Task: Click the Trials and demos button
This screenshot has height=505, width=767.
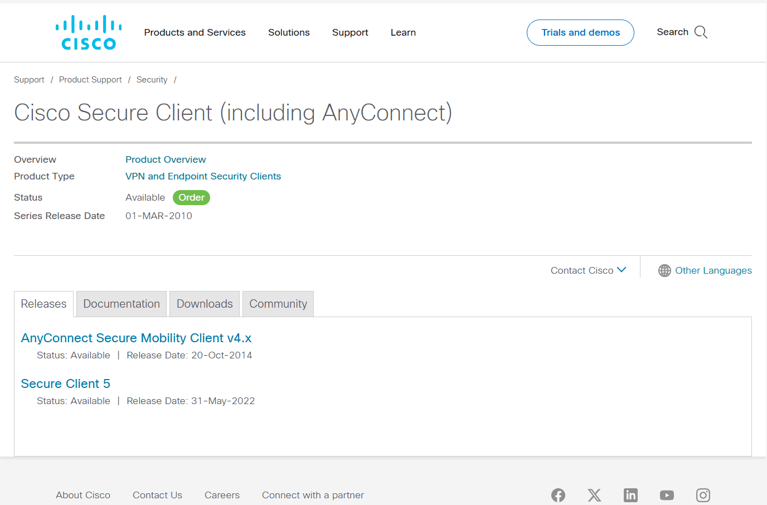Action: point(580,32)
